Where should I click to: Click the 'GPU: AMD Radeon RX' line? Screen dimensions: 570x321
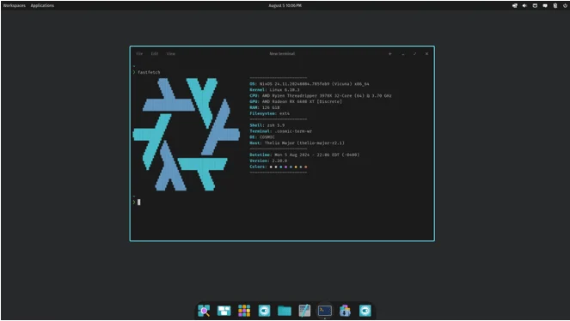tap(296, 101)
